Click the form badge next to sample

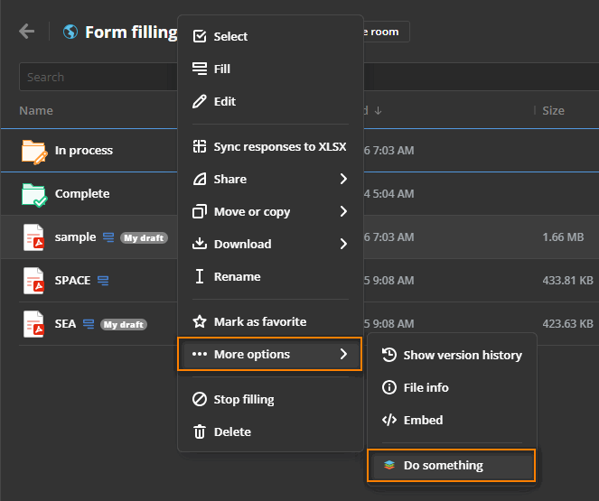[x=108, y=237]
